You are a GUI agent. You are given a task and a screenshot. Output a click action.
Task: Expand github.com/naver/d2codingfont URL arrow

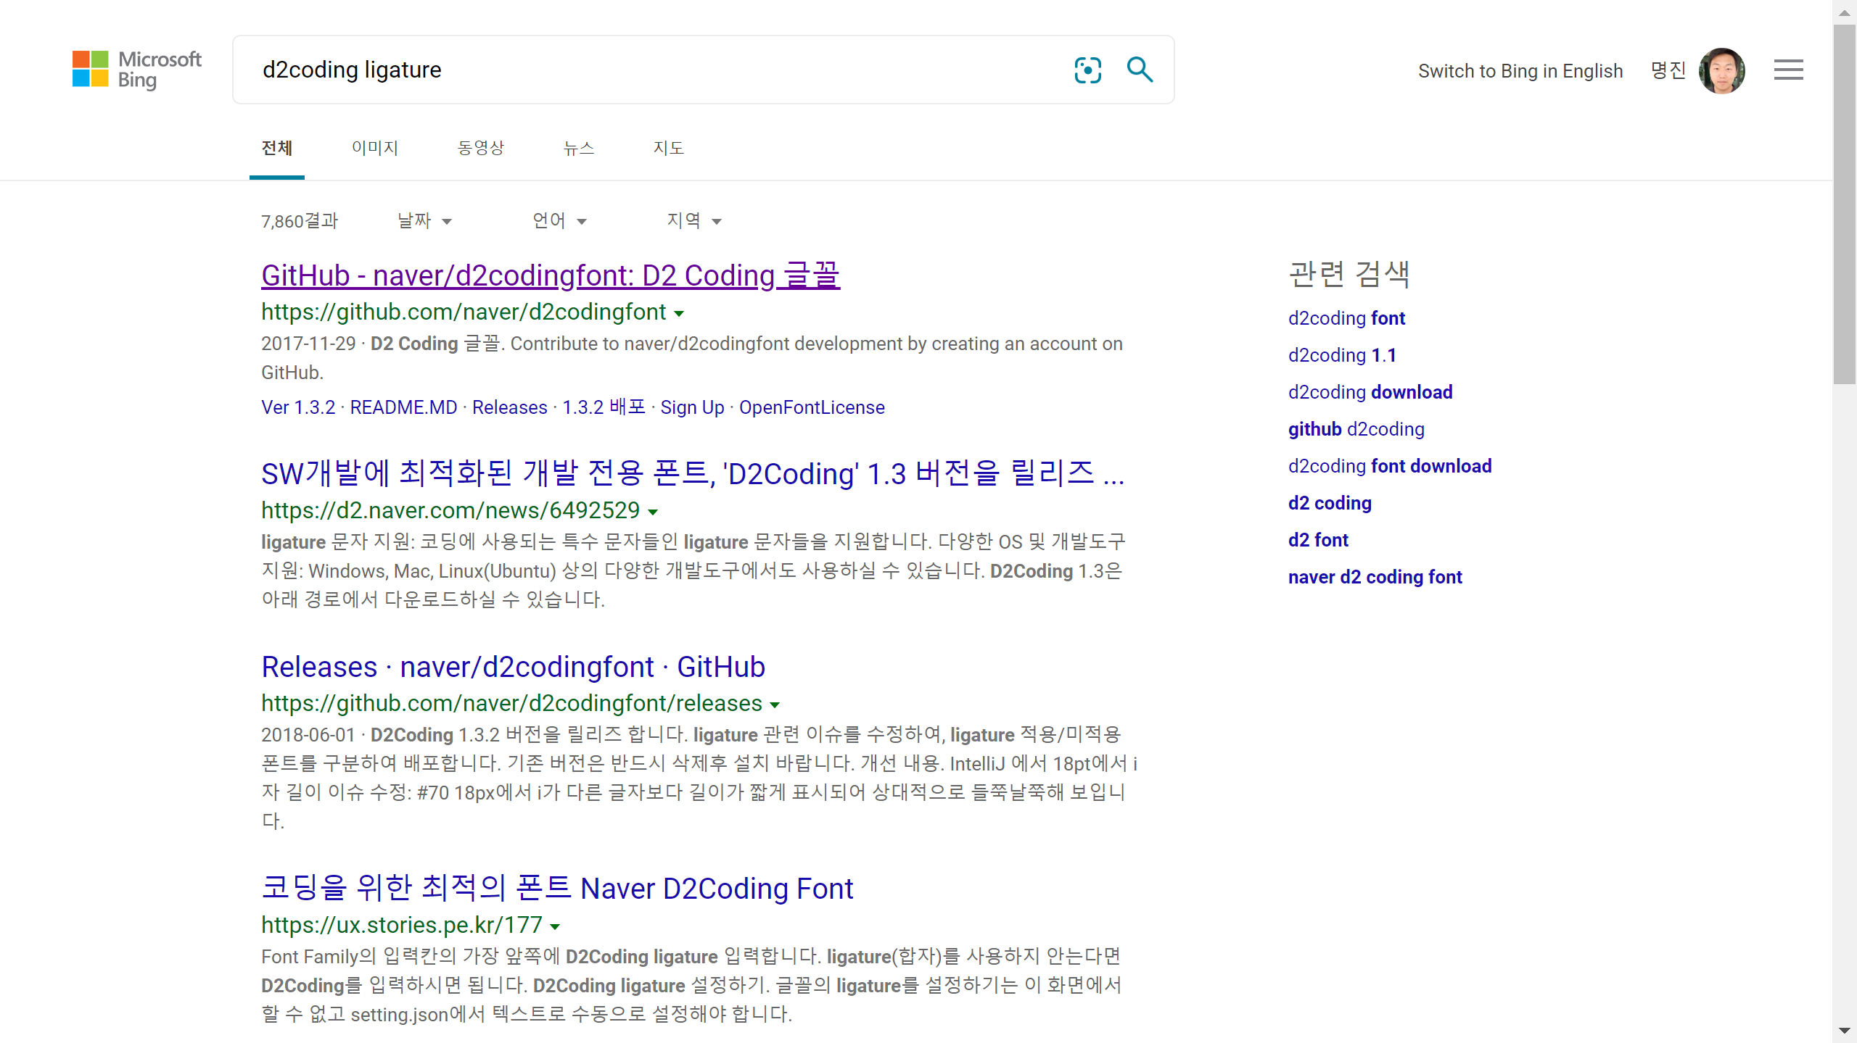point(679,314)
